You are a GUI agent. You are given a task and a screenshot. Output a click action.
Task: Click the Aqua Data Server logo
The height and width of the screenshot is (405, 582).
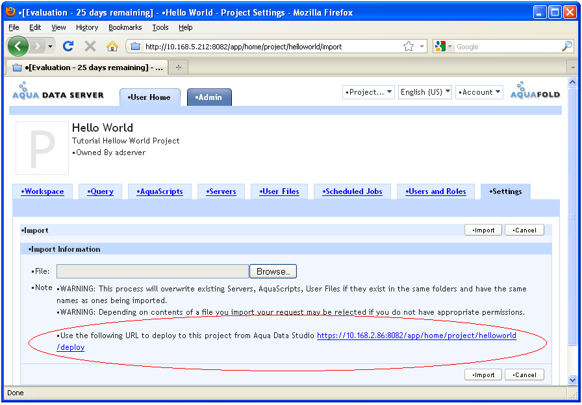pos(58,91)
